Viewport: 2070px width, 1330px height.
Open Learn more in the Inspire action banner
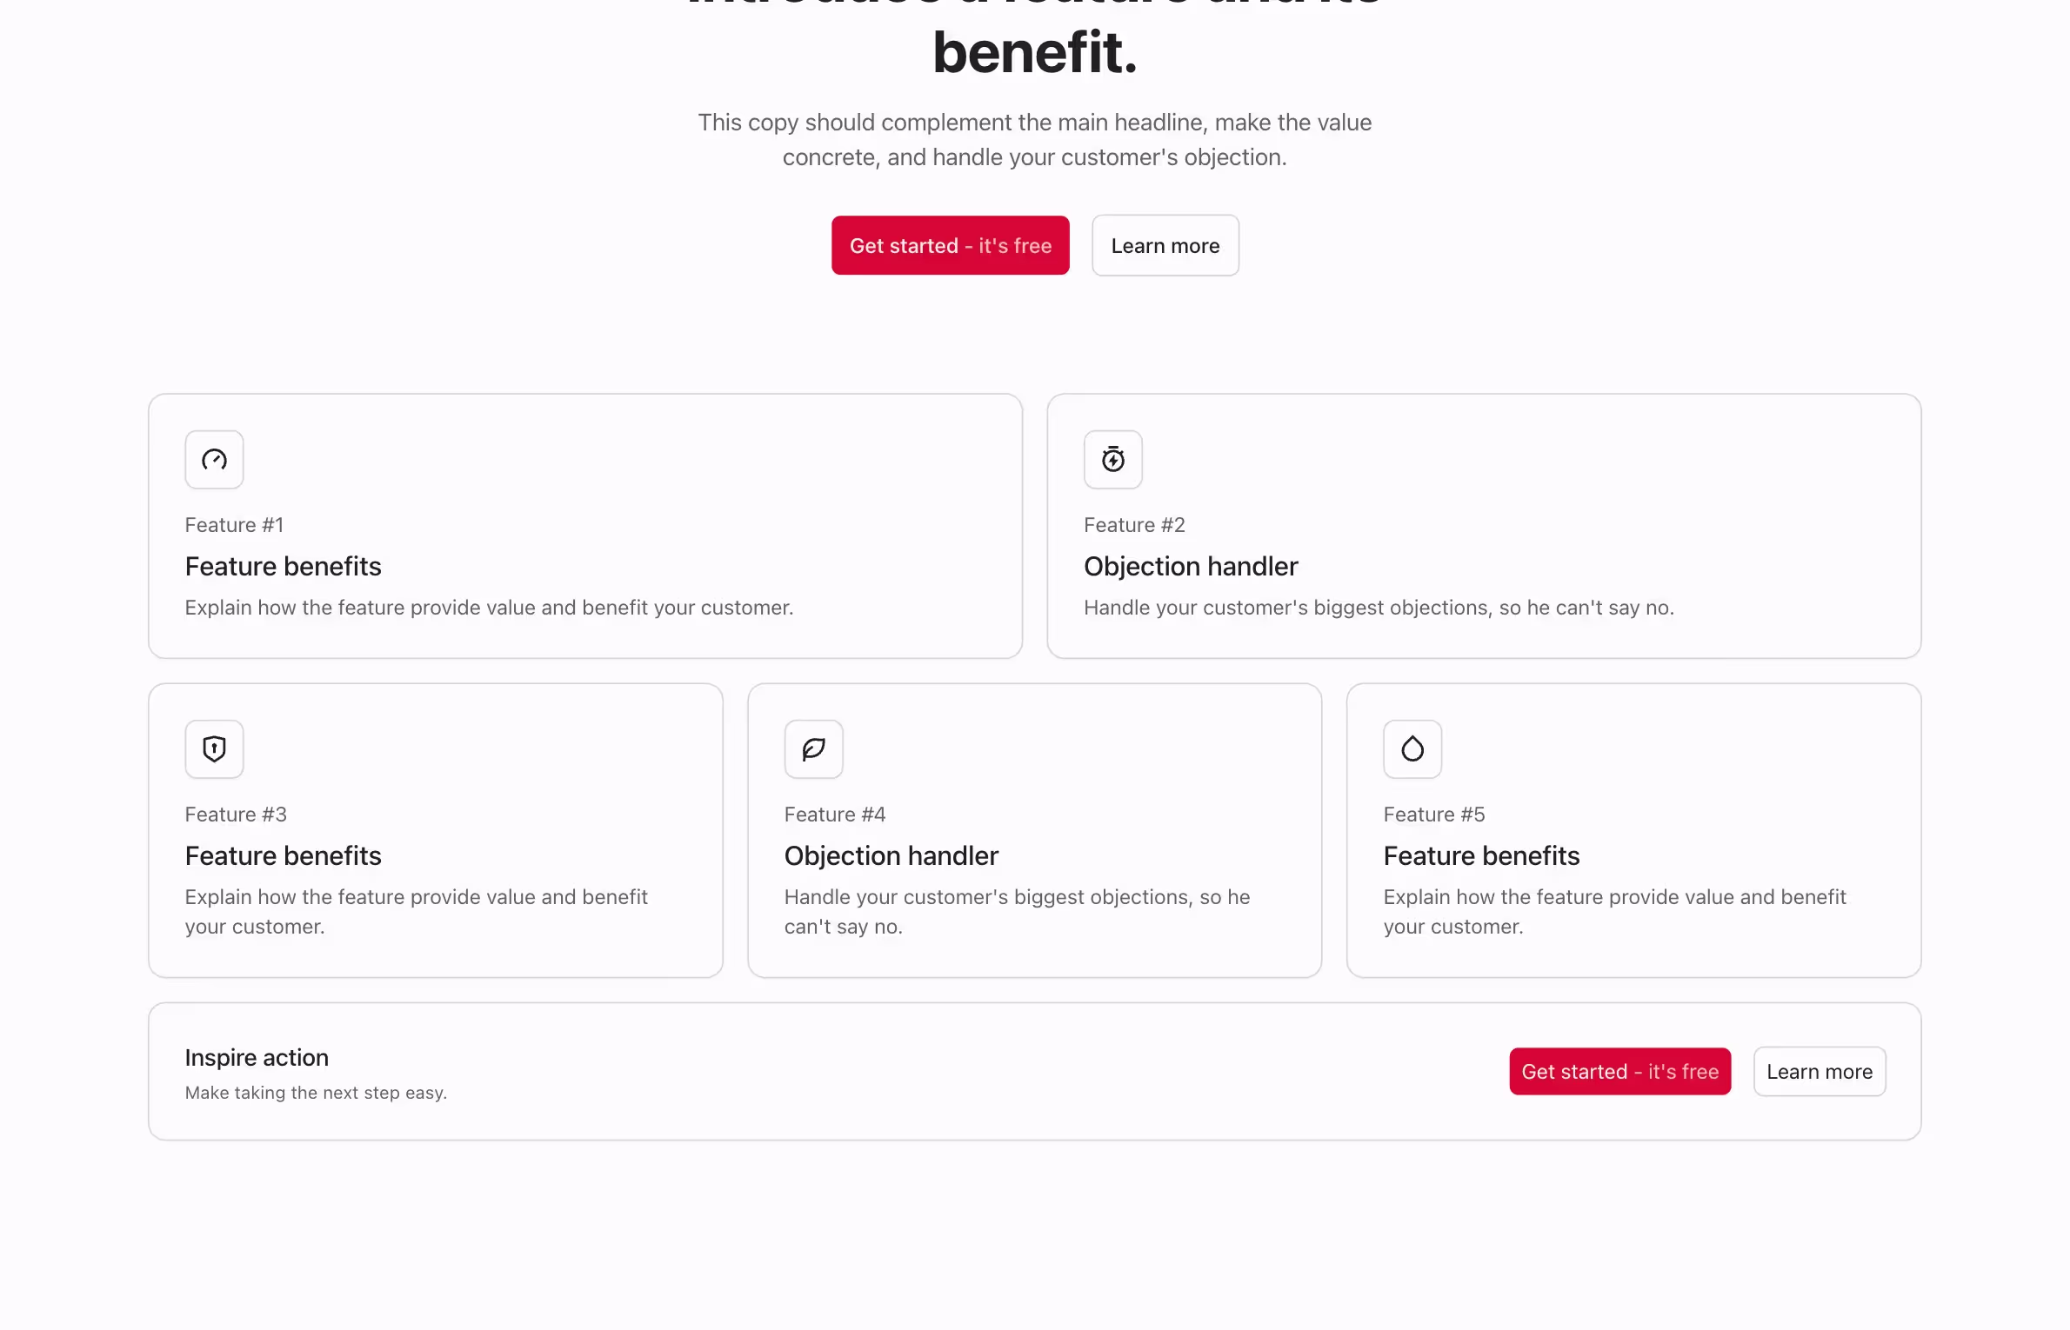(x=1819, y=1071)
